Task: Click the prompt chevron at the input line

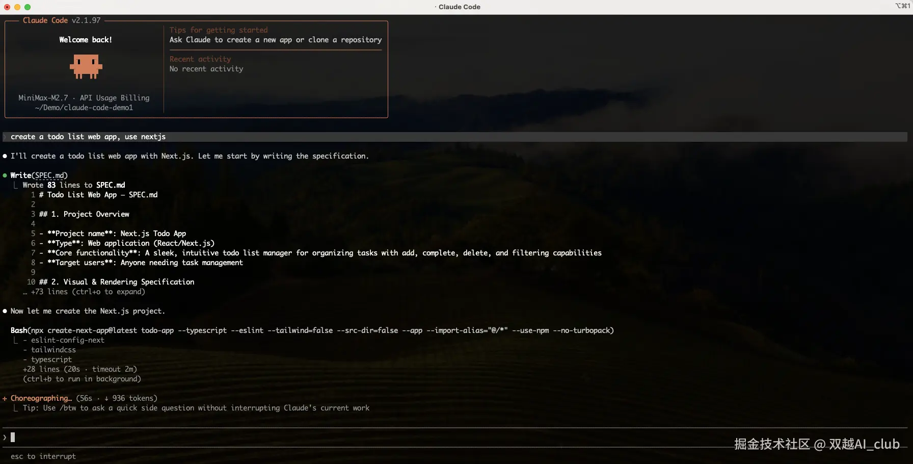Action: (5, 437)
